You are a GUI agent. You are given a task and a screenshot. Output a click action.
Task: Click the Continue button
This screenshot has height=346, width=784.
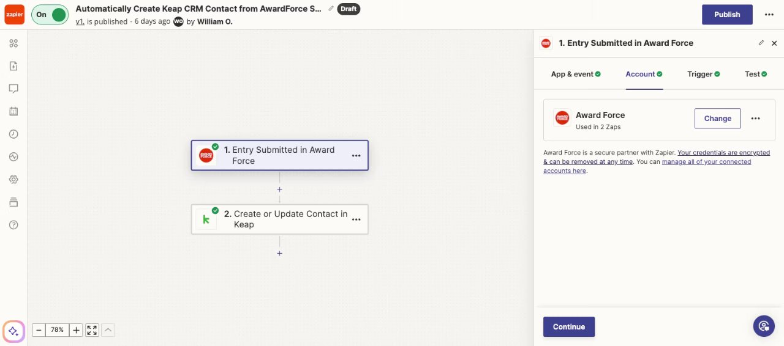click(x=569, y=326)
